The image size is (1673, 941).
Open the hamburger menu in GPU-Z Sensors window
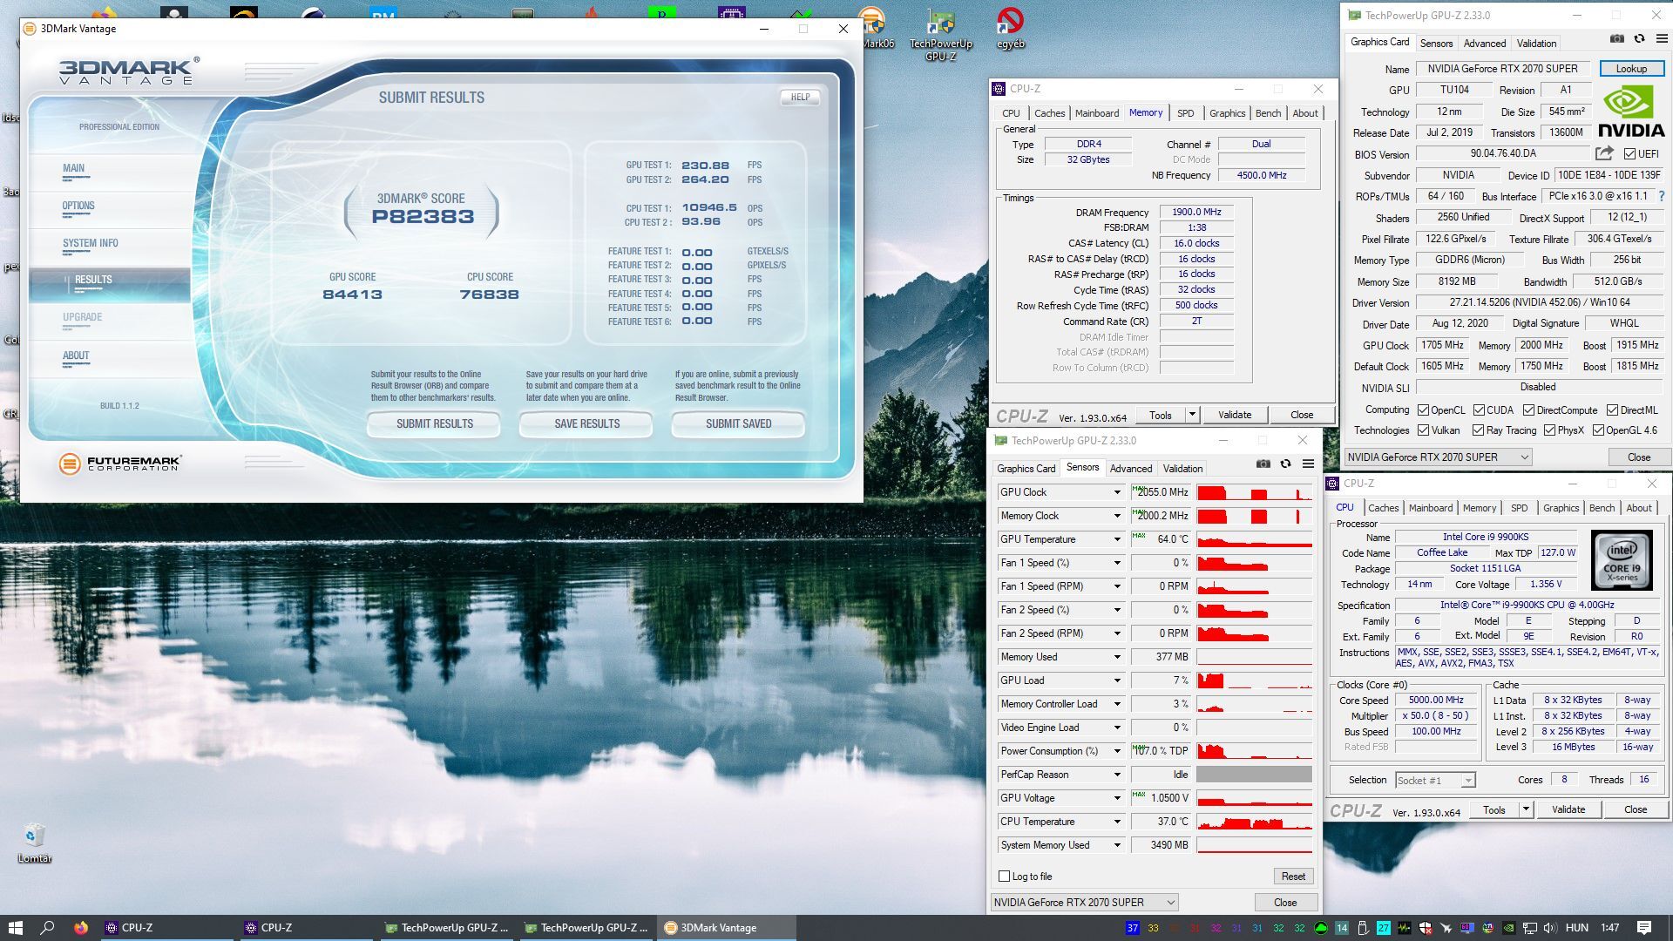coord(1308,464)
